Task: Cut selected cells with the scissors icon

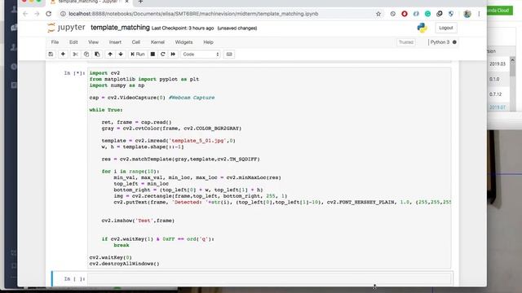Action: point(76,55)
